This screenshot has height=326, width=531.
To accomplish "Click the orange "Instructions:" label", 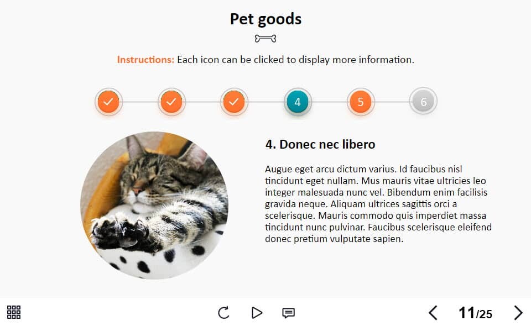I will pos(145,60).
